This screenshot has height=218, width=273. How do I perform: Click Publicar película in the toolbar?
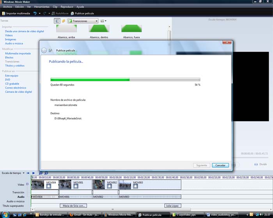click(x=82, y=13)
